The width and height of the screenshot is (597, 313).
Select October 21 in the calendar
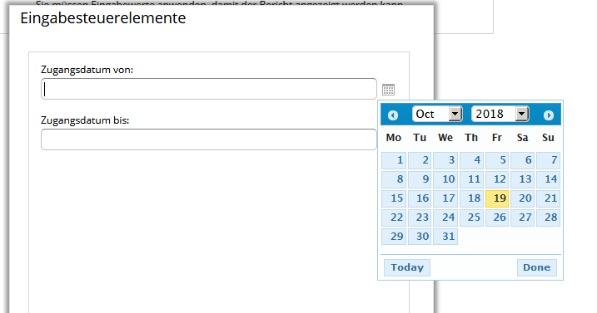tap(548, 198)
